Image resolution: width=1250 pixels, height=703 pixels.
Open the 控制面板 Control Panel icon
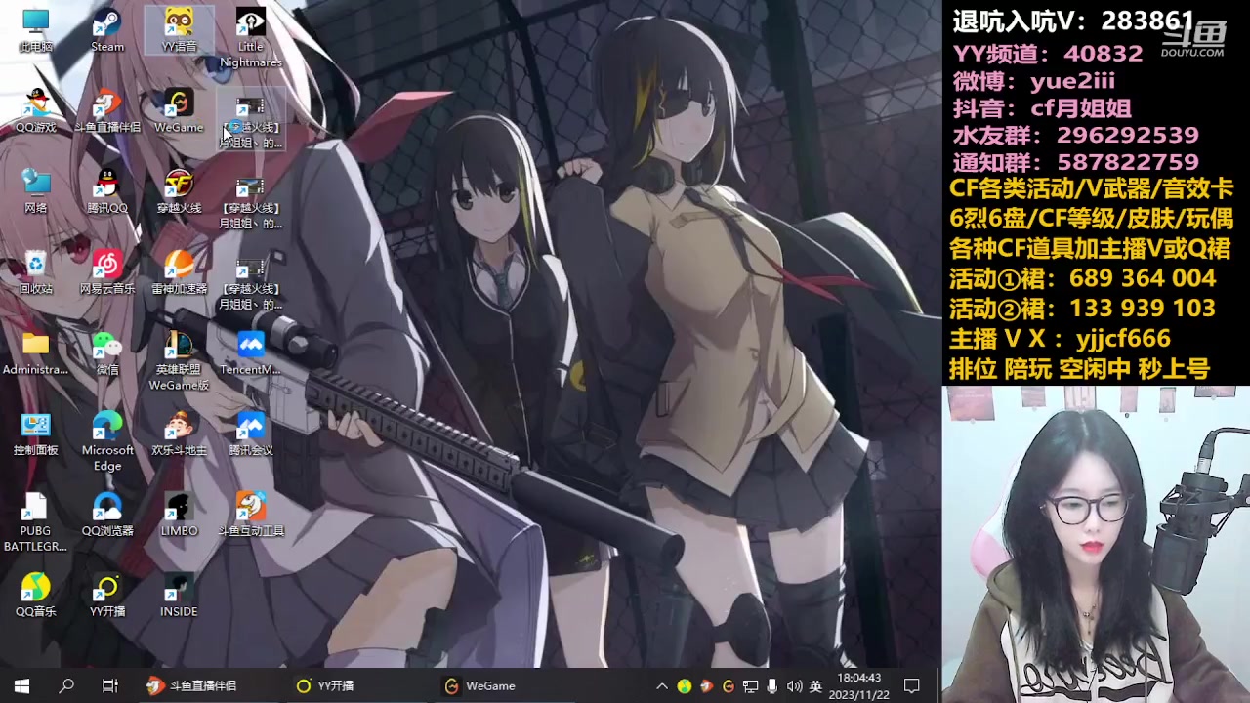click(x=36, y=434)
